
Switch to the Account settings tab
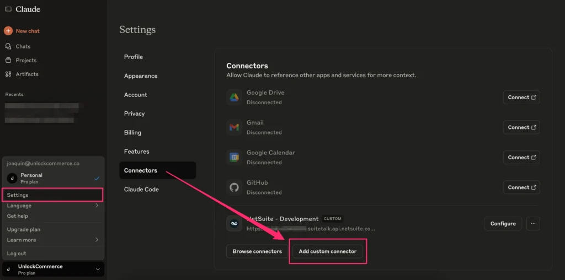(157, 95)
